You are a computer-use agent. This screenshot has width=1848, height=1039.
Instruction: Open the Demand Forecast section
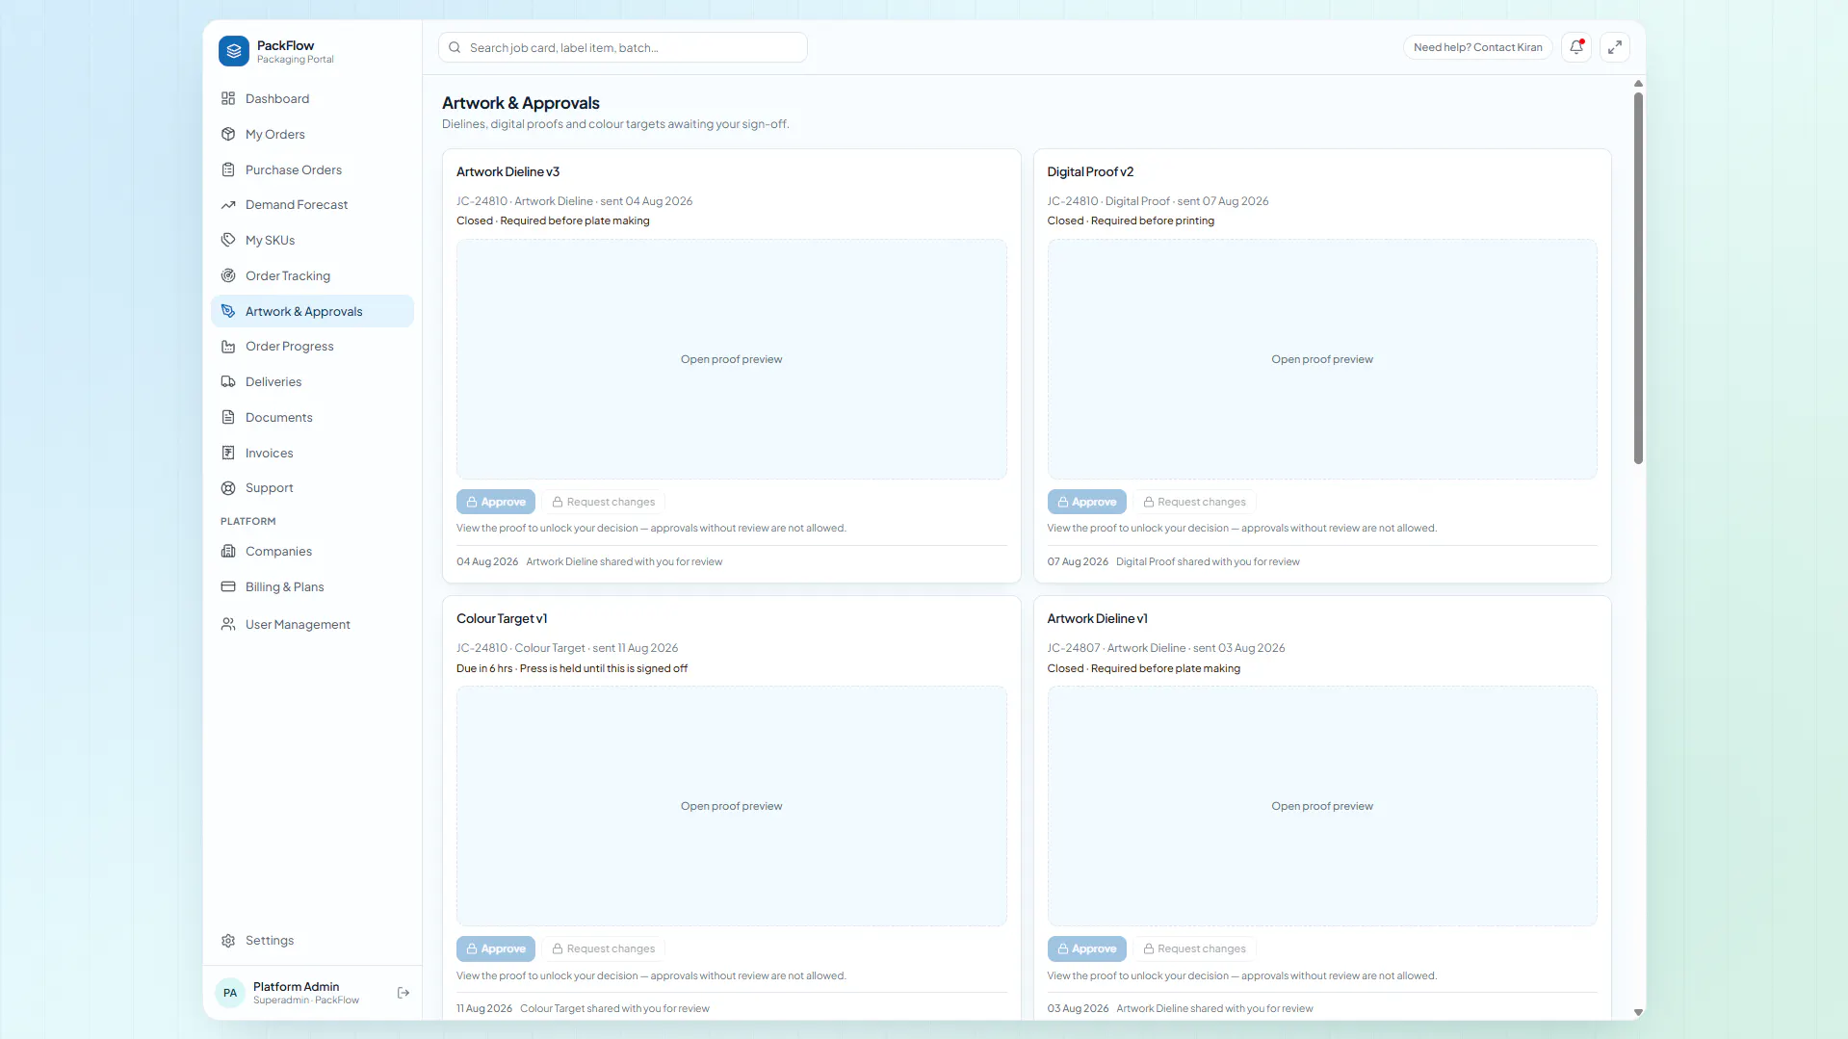tap(312, 205)
